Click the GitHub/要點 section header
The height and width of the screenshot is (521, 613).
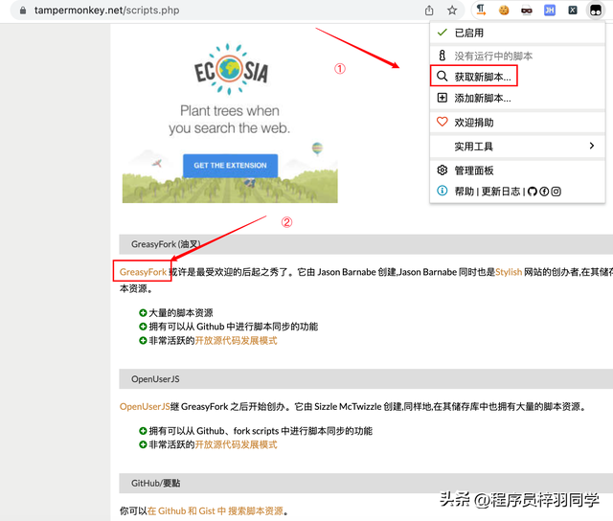366,483
